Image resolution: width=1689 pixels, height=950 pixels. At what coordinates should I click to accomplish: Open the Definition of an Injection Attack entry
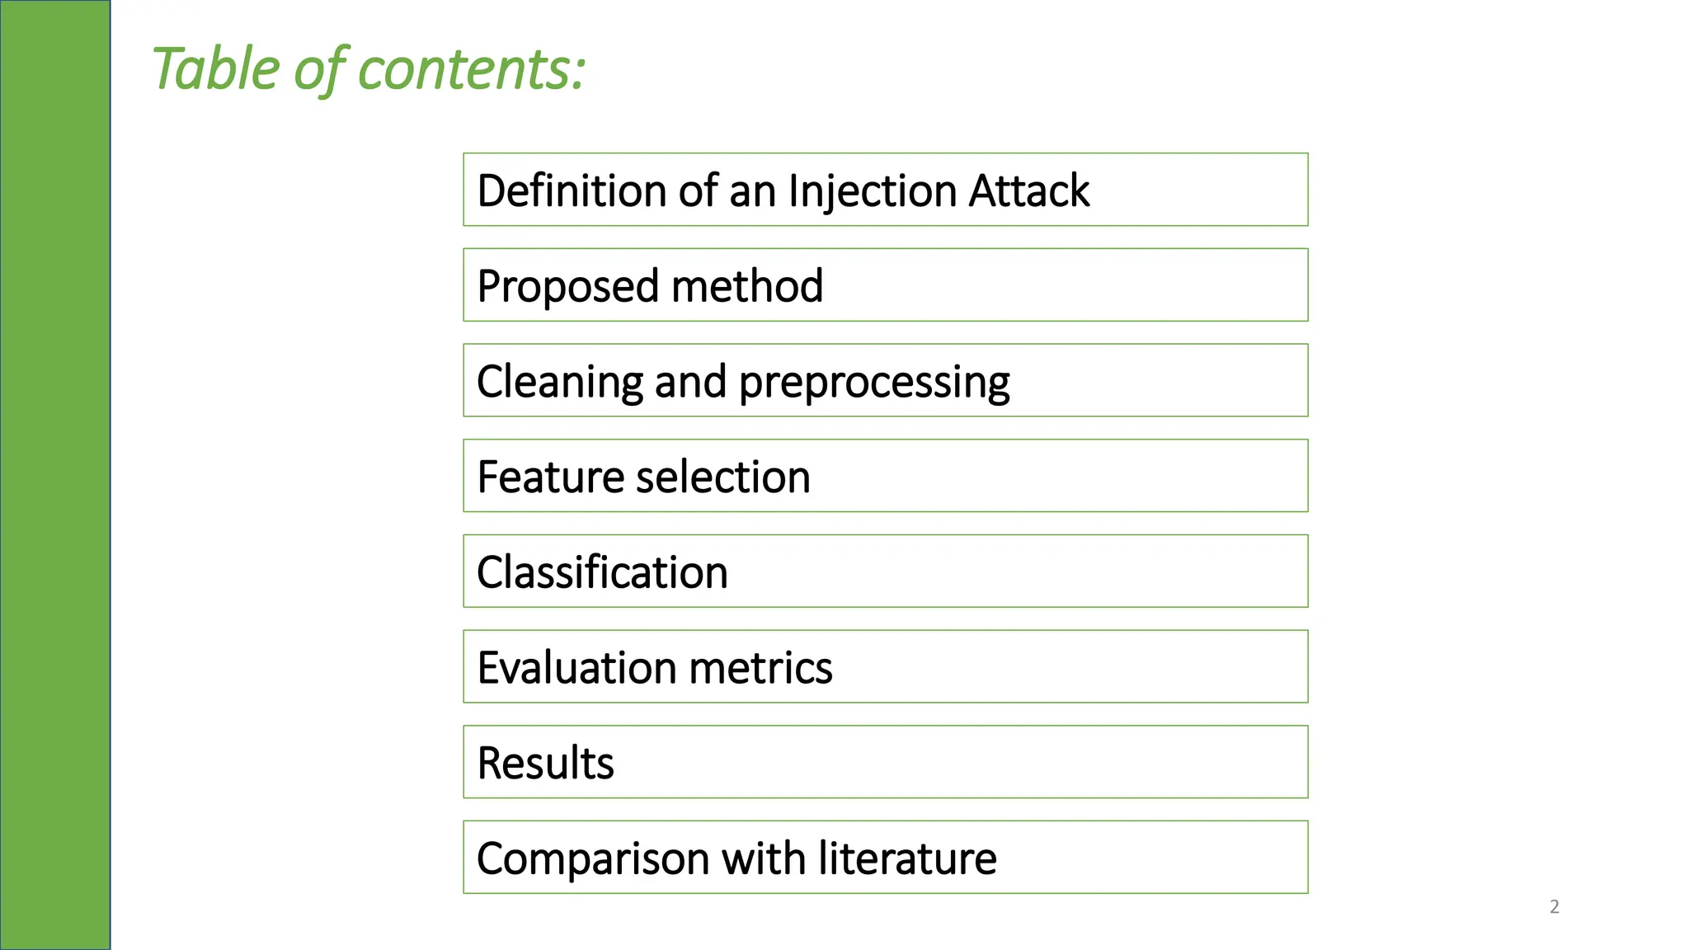click(x=885, y=190)
